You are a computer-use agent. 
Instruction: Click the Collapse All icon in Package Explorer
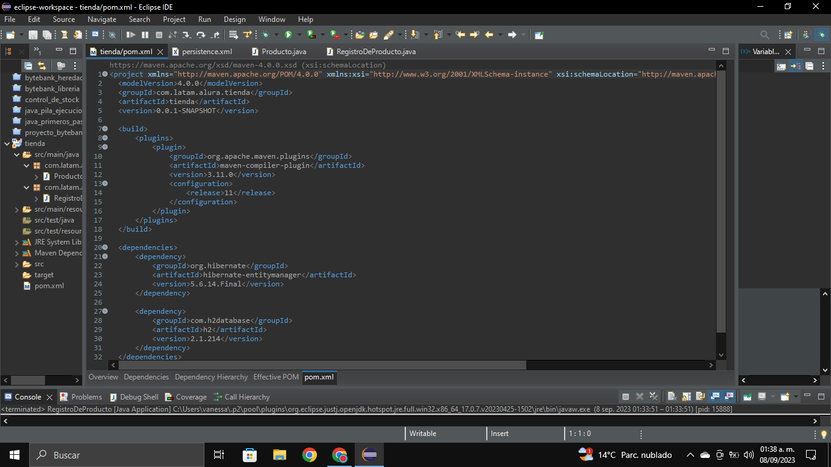coord(28,66)
